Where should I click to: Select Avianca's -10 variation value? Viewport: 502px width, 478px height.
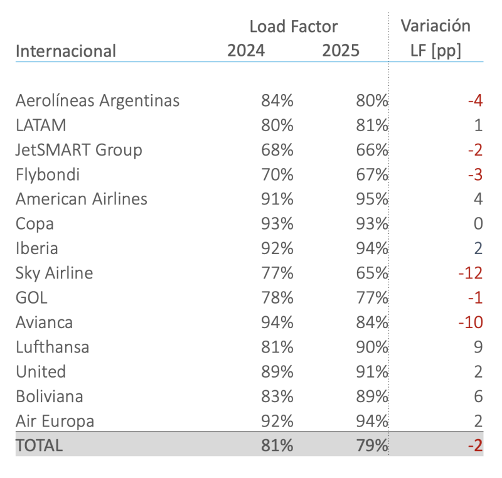tap(470, 322)
